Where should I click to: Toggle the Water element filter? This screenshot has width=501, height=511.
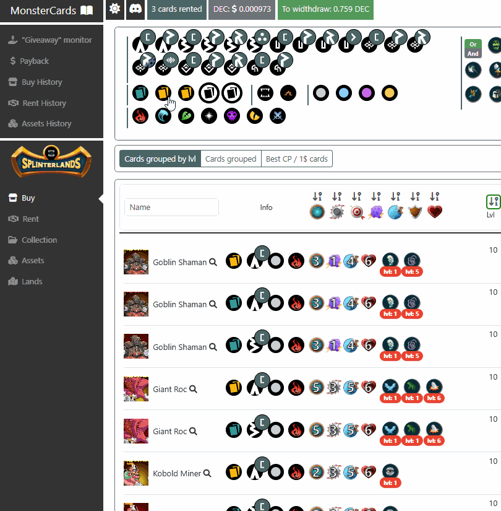(x=163, y=116)
